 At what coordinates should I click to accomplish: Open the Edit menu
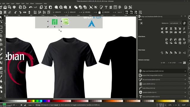coord(4,4)
